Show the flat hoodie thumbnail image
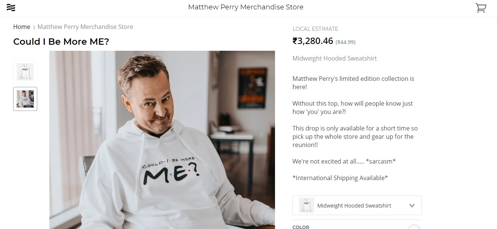This screenshot has height=229, width=497. [25, 71]
